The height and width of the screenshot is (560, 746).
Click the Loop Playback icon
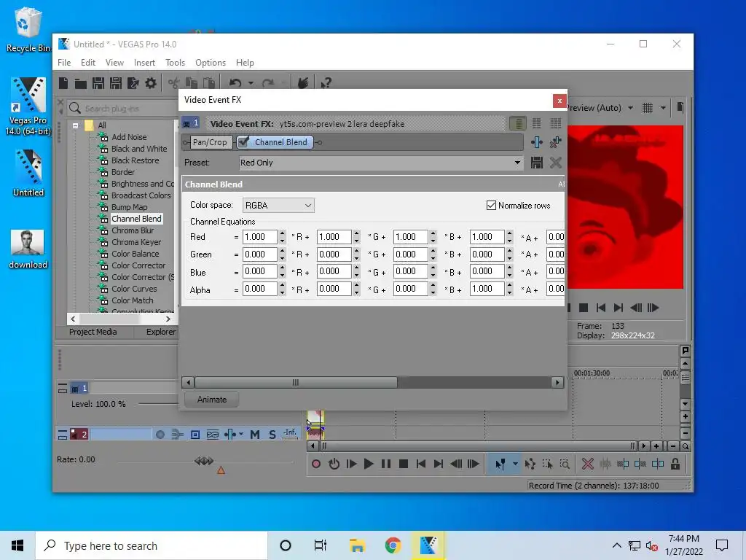tap(334, 464)
